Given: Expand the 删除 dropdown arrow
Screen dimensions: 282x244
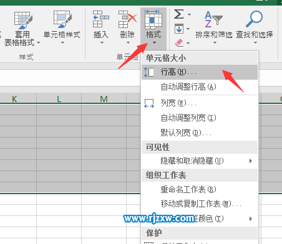Looking at the screenshot, I should [x=128, y=43].
